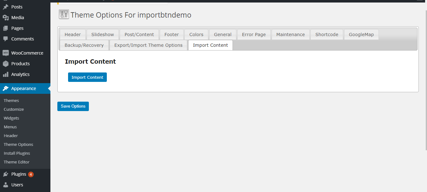Open the Media library icon
The height and width of the screenshot is (192, 427).
tap(5, 18)
